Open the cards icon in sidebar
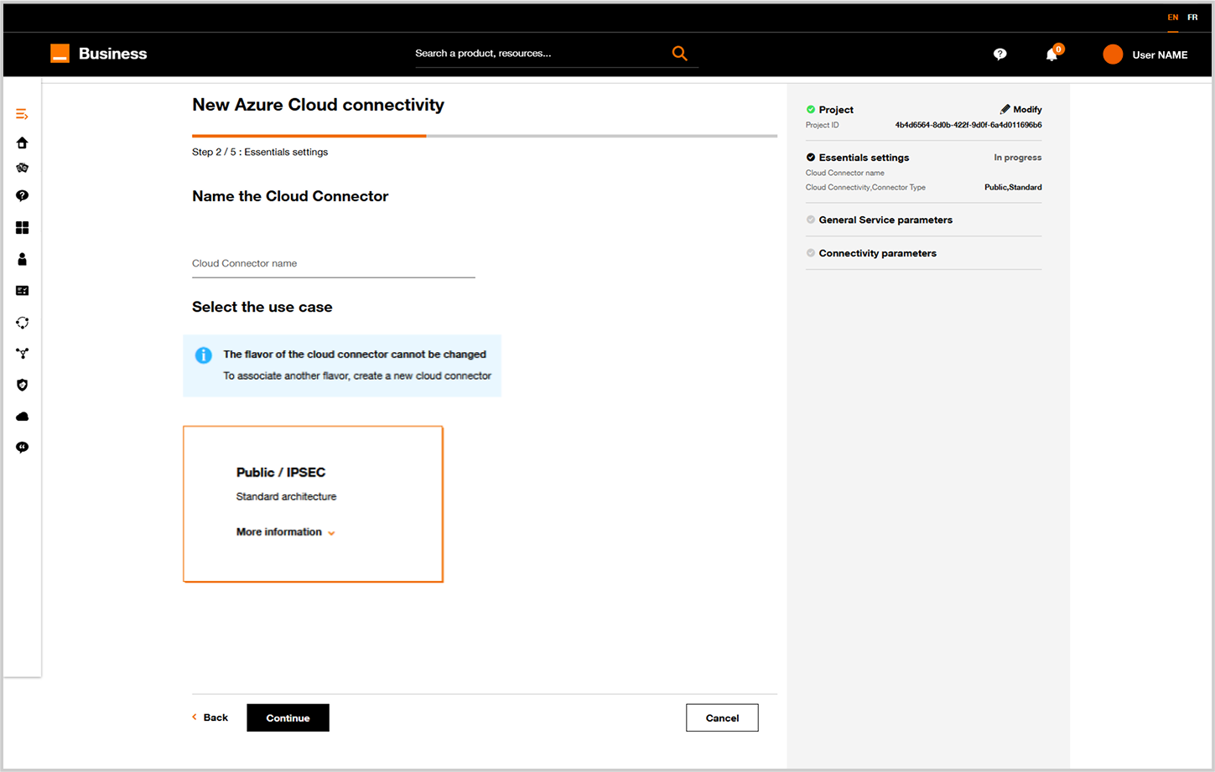 tap(22, 168)
